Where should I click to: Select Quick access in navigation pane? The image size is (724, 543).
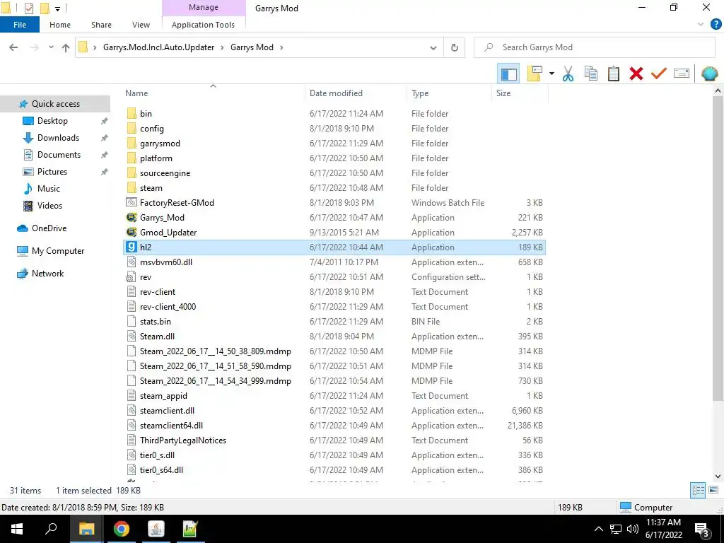pos(55,104)
